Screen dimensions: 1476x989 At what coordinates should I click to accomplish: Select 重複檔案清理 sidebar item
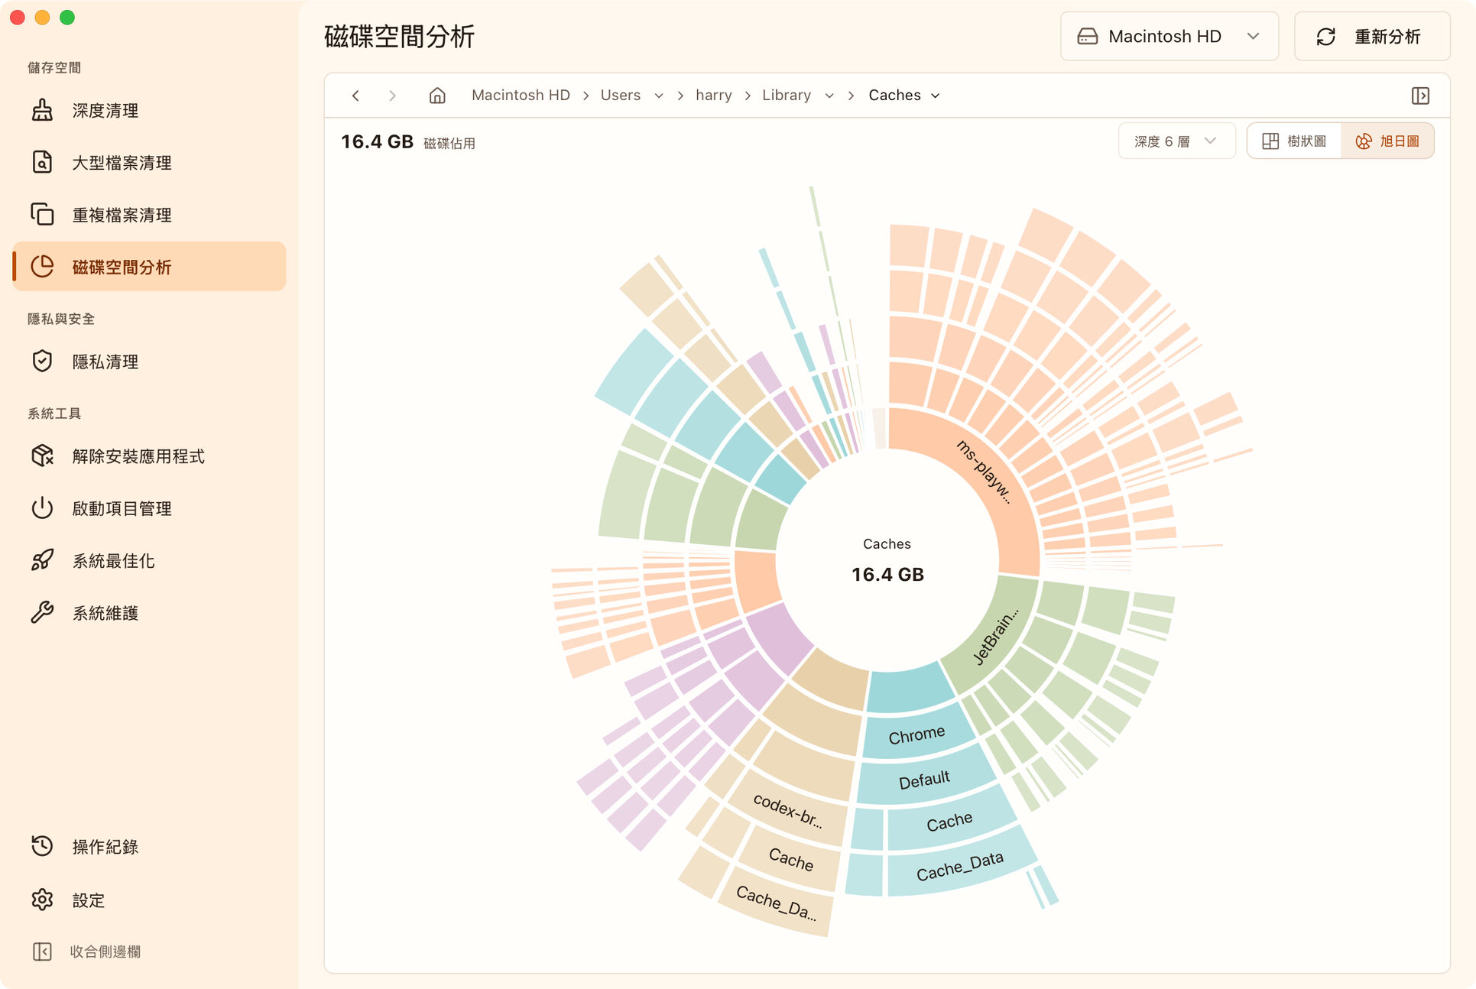(149, 215)
